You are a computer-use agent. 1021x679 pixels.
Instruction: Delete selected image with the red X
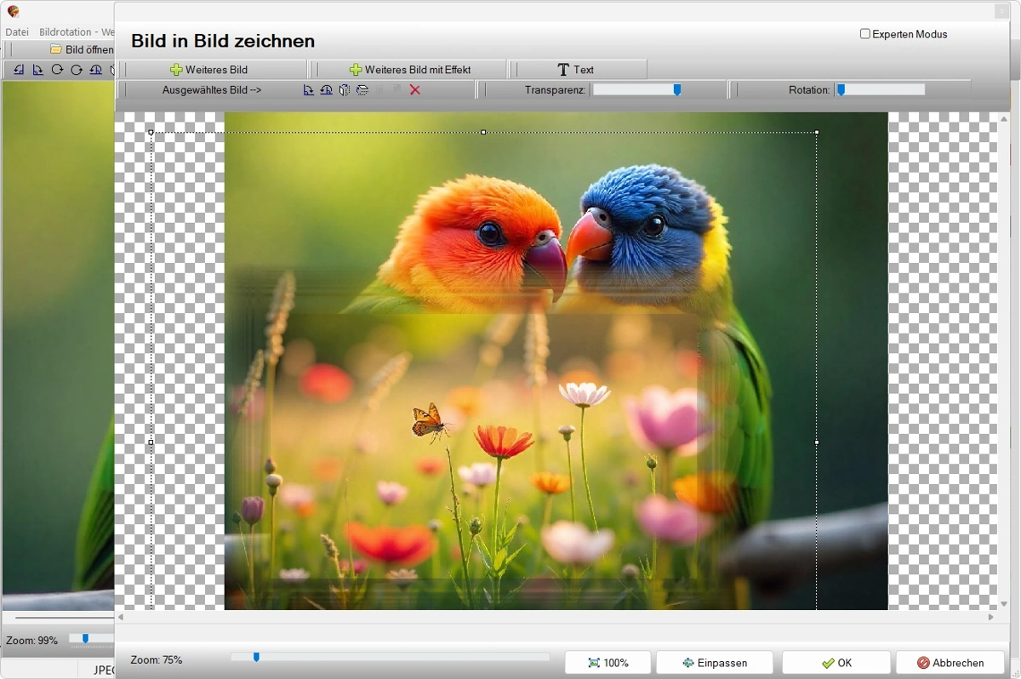click(415, 90)
